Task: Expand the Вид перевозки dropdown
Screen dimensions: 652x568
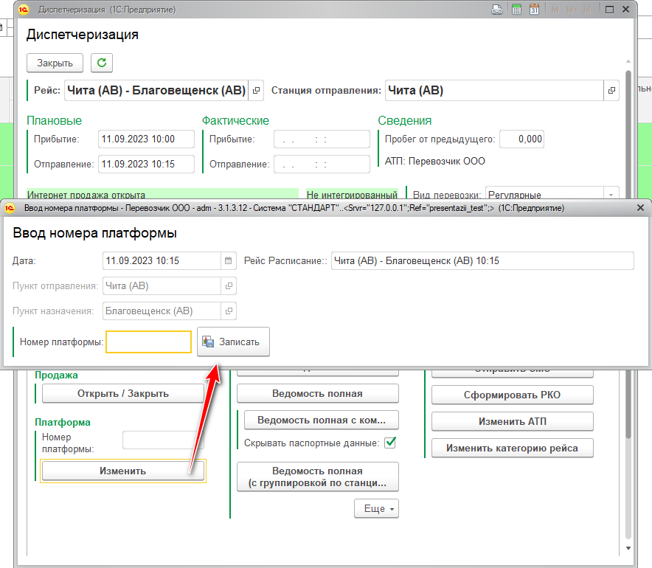Action: pos(611,195)
